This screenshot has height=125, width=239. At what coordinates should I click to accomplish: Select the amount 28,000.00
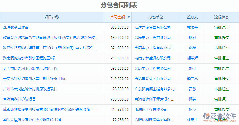[x=121, y=89]
